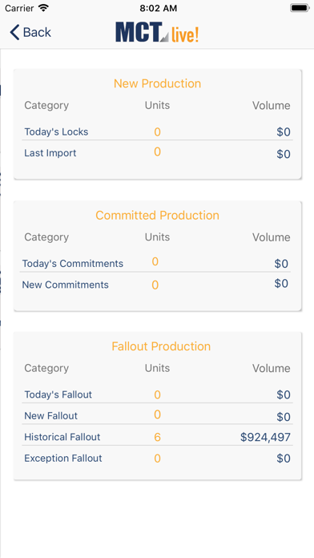Tap the Fallout Production heading
Viewport: 314px width, 558px height.
[161, 346]
